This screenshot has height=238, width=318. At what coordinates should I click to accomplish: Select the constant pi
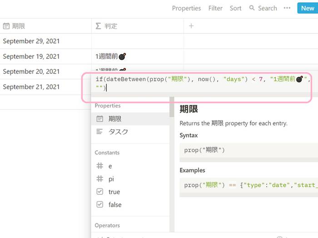pyautogui.click(x=130, y=179)
